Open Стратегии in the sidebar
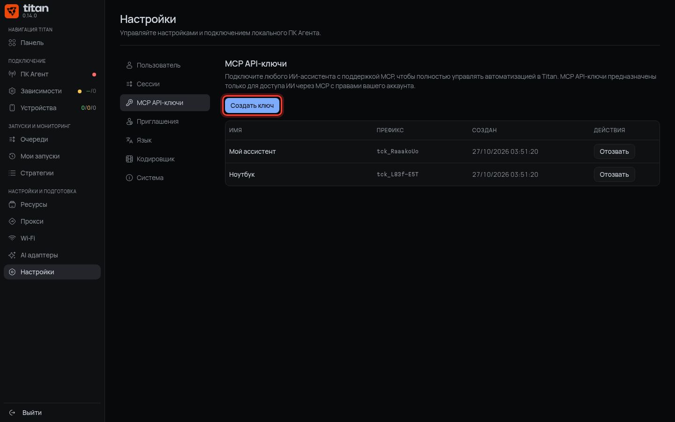 click(x=52, y=173)
